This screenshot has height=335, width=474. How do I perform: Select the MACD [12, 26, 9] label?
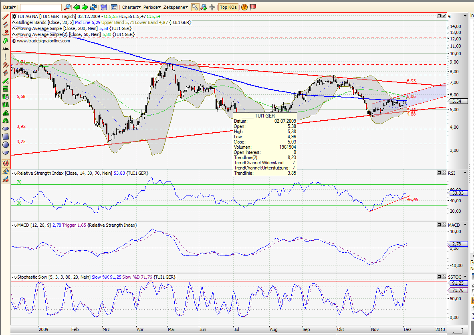click(x=75, y=225)
